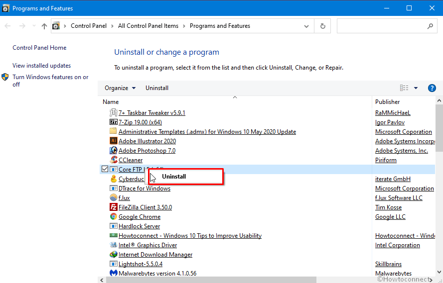443x283 pixels.
Task: Click the Forward navigation arrow
Action: [22, 26]
